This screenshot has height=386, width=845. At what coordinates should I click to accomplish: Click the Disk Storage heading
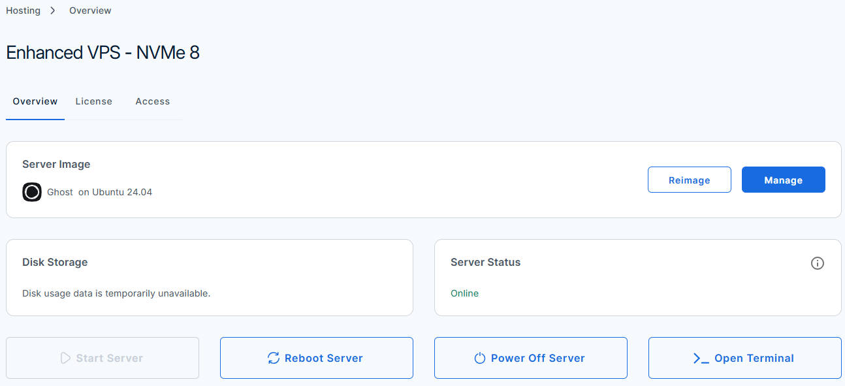pyautogui.click(x=55, y=262)
